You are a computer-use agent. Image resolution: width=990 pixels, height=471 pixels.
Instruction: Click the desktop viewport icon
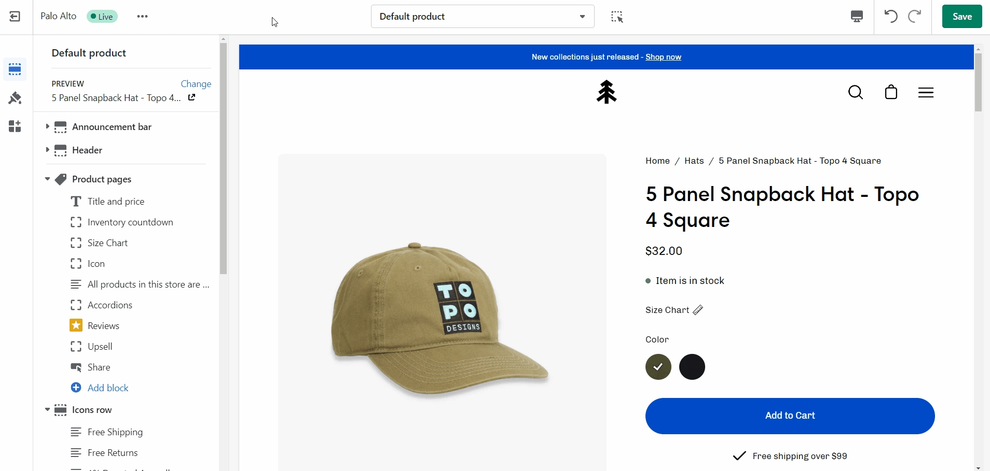(857, 17)
